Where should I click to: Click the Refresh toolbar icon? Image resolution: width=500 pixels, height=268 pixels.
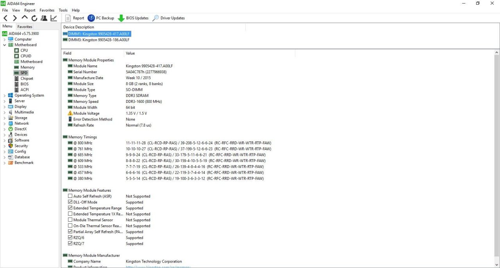click(34, 18)
